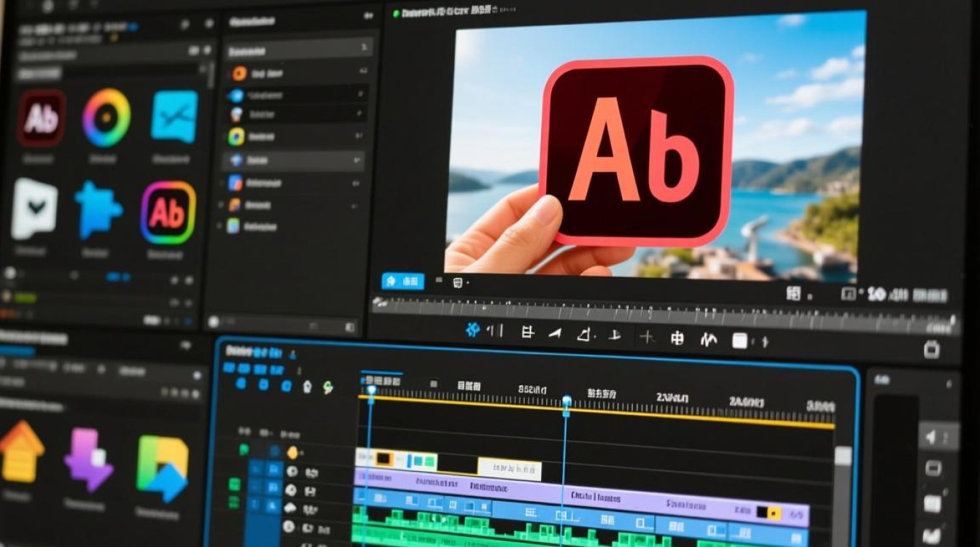The width and height of the screenshot is (980, 547).
Task: Select the cyan square scribble icon
Action: point(174,117)
